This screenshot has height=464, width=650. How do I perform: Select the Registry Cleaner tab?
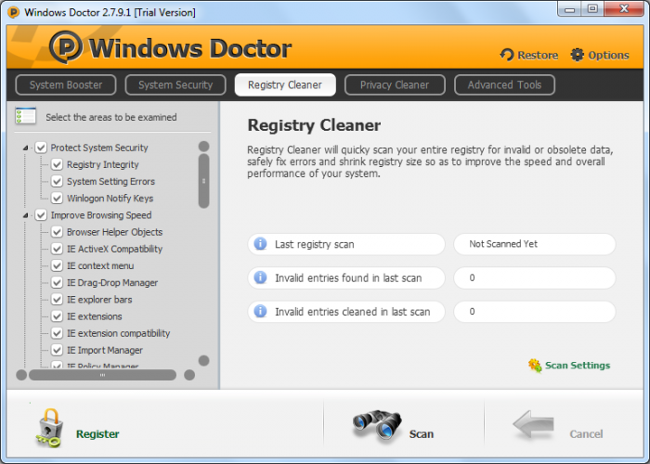coord(285,85)
